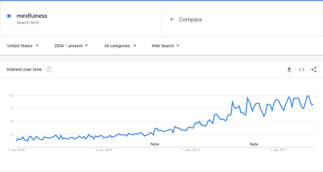This screenshot has width=323, height=172.
Task: Click the second Note marker on chart
Action: click(254, 144)
